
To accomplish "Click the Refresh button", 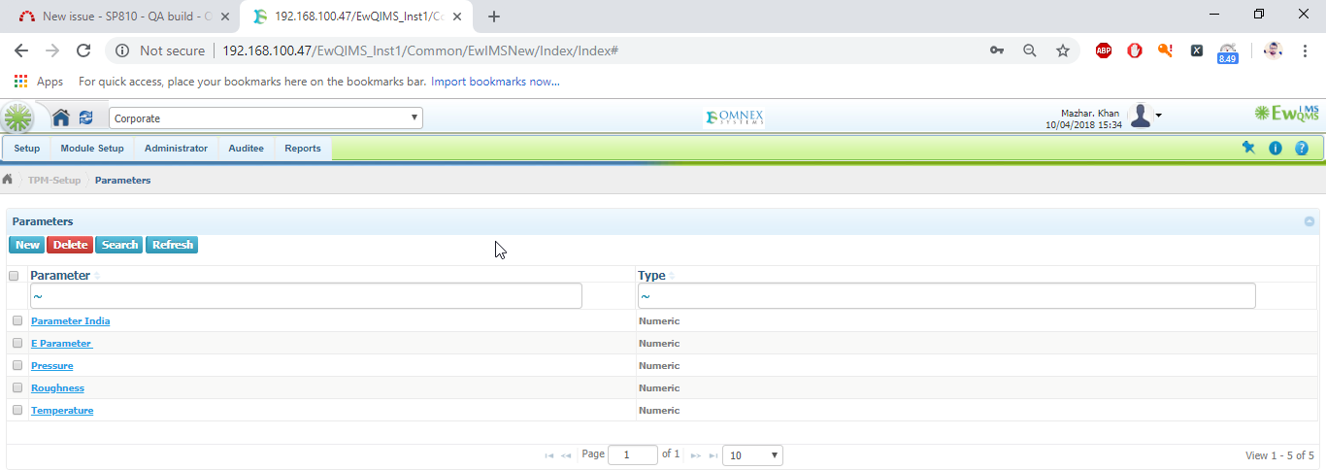I will pyautogui.click(x=172, y=245).
